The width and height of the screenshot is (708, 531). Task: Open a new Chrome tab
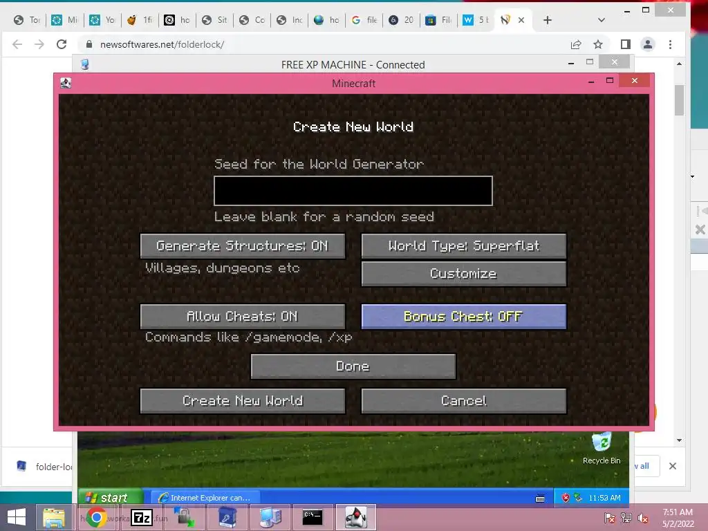(548, 20)
